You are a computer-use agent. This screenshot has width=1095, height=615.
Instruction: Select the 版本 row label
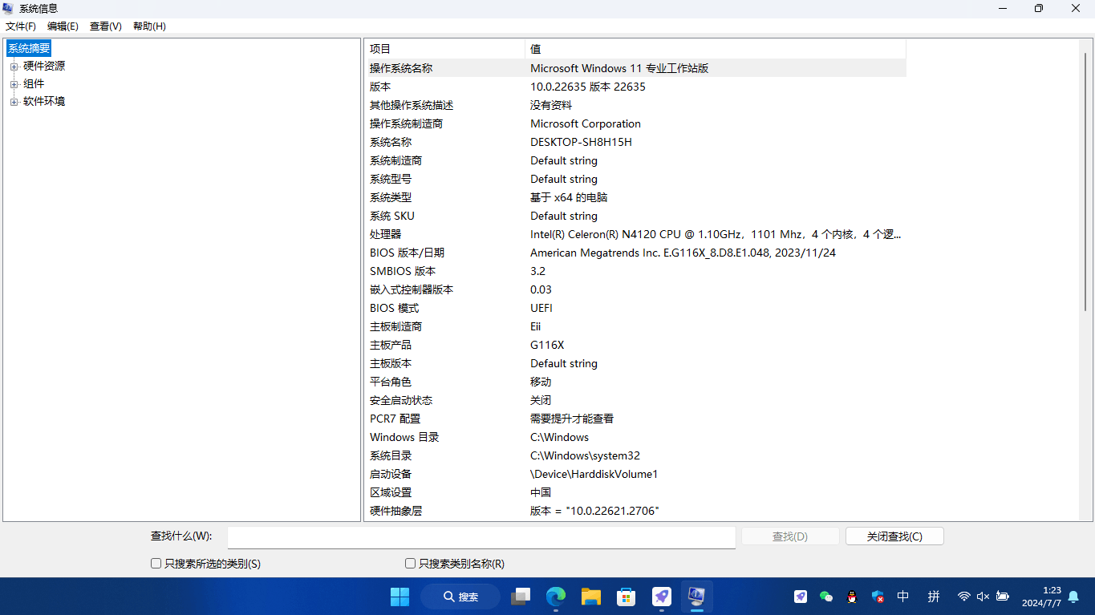(x=380, y=87)
